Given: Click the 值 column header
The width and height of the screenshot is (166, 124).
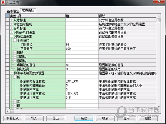Looking at the screenshot, I should [x=82, y=16].
